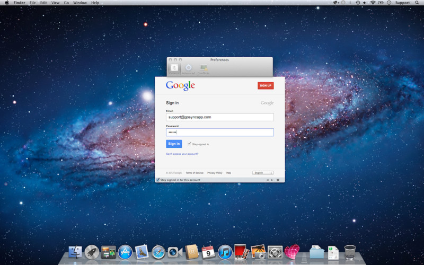Open the Trash in the dock

(x=350, y=252)
